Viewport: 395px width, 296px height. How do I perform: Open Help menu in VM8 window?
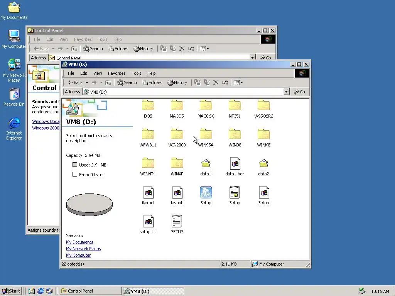coord(151,73)
